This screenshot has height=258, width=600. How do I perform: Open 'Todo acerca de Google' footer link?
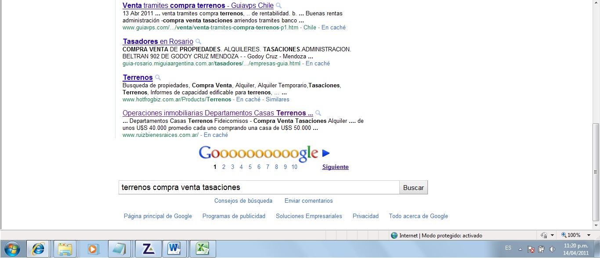(419, 216)
